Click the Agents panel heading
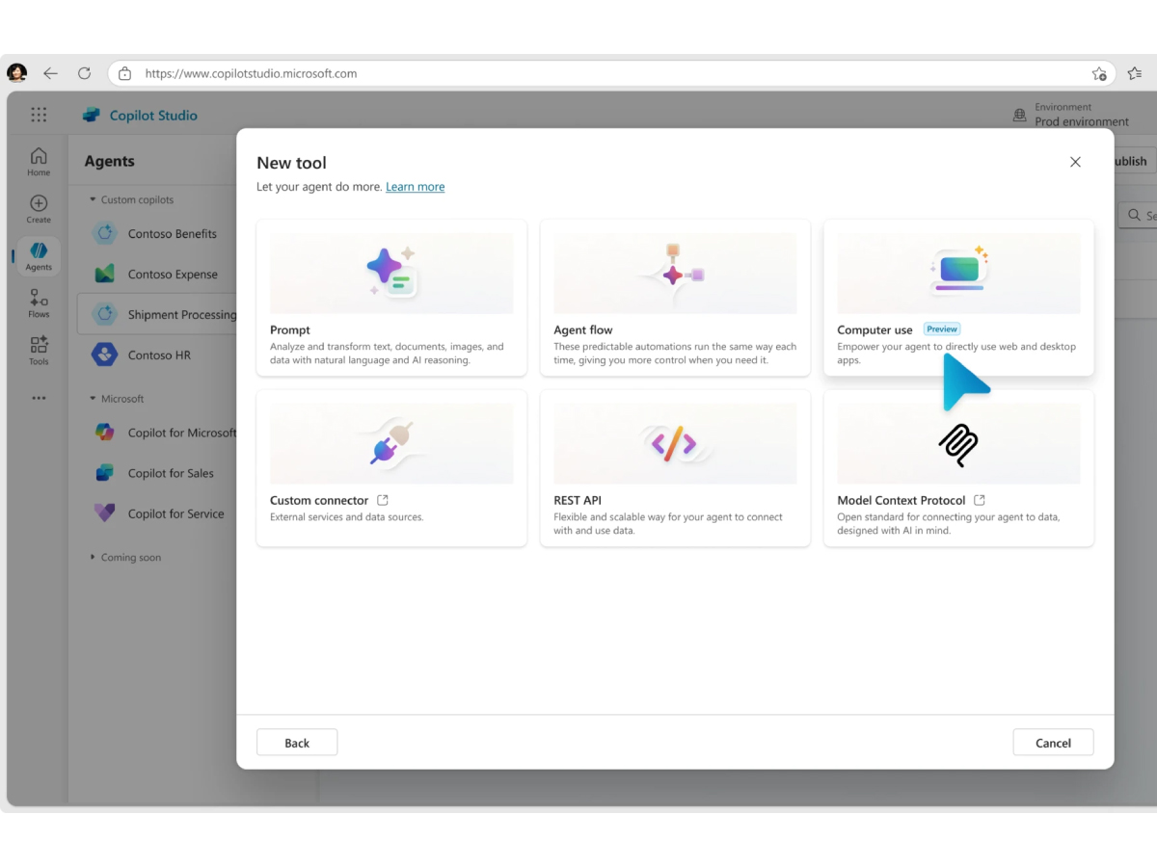This screenshot has width=1157, height=867. 109,161
